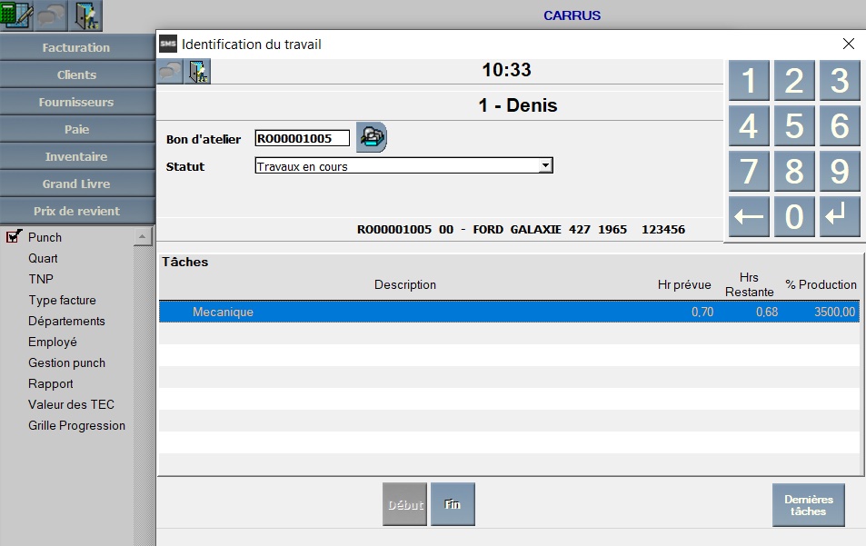Click the Hrs Restante column header
Screen dimensions: 866x546
click(x=749, y=285)
